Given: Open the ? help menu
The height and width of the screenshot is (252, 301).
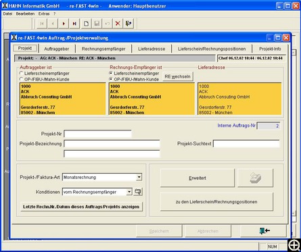Looking at the screenshot, I should pyautogui.click(x=54, y=14).
